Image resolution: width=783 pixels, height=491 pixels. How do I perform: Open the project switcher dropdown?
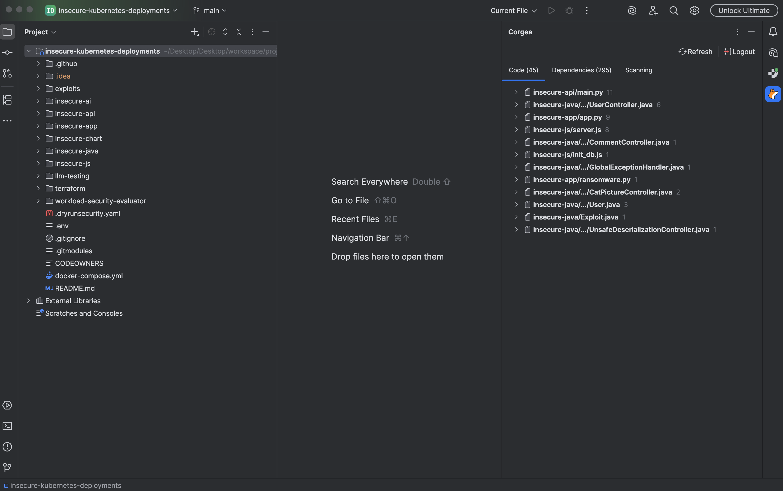(111, 11)
